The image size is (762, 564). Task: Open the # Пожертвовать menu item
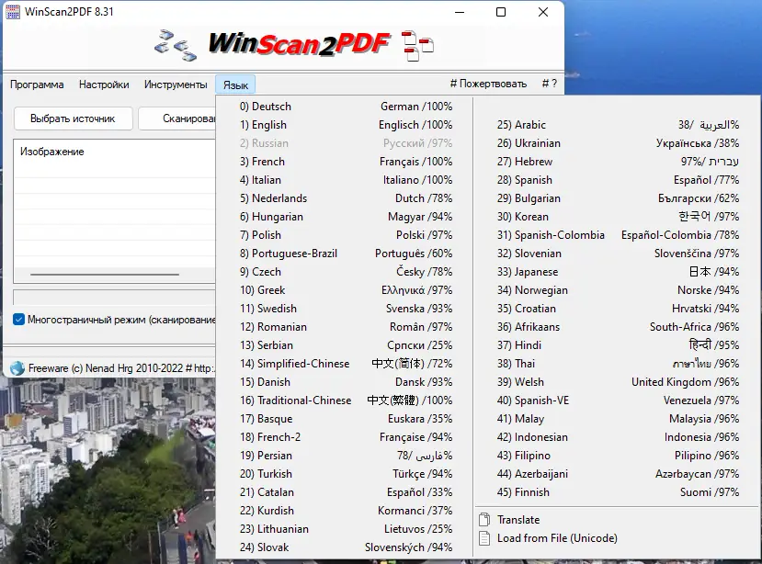point(488,84)
